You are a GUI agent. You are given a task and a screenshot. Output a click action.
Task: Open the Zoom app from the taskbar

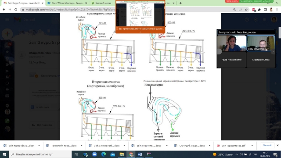point(94,154)
